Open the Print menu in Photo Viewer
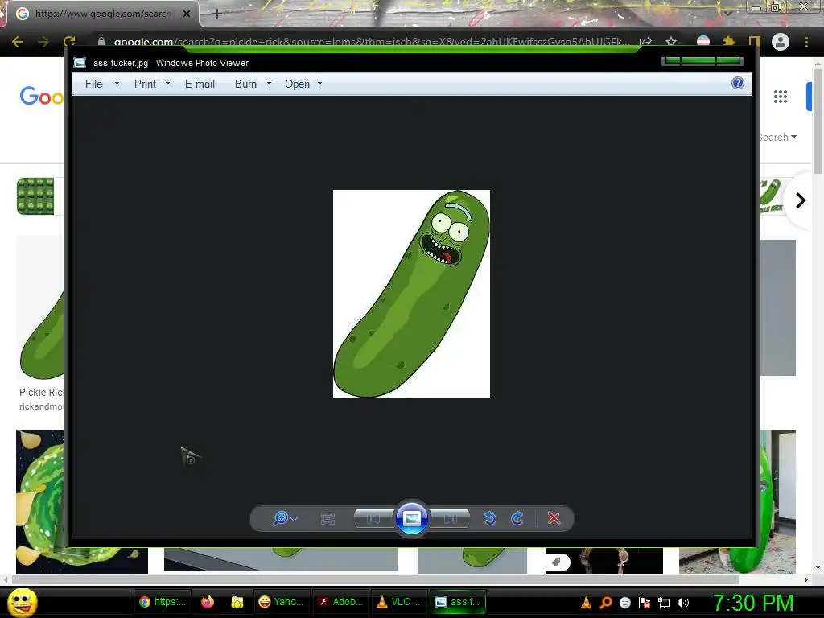The image size is (824, 618). pyautogui.click(x=145, y=84)
